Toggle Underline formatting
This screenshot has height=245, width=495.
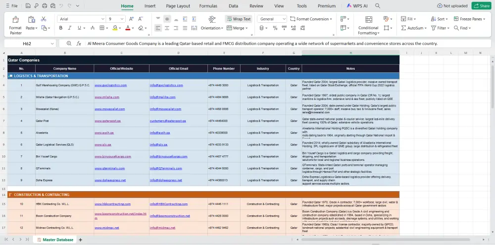click(79, 28)
